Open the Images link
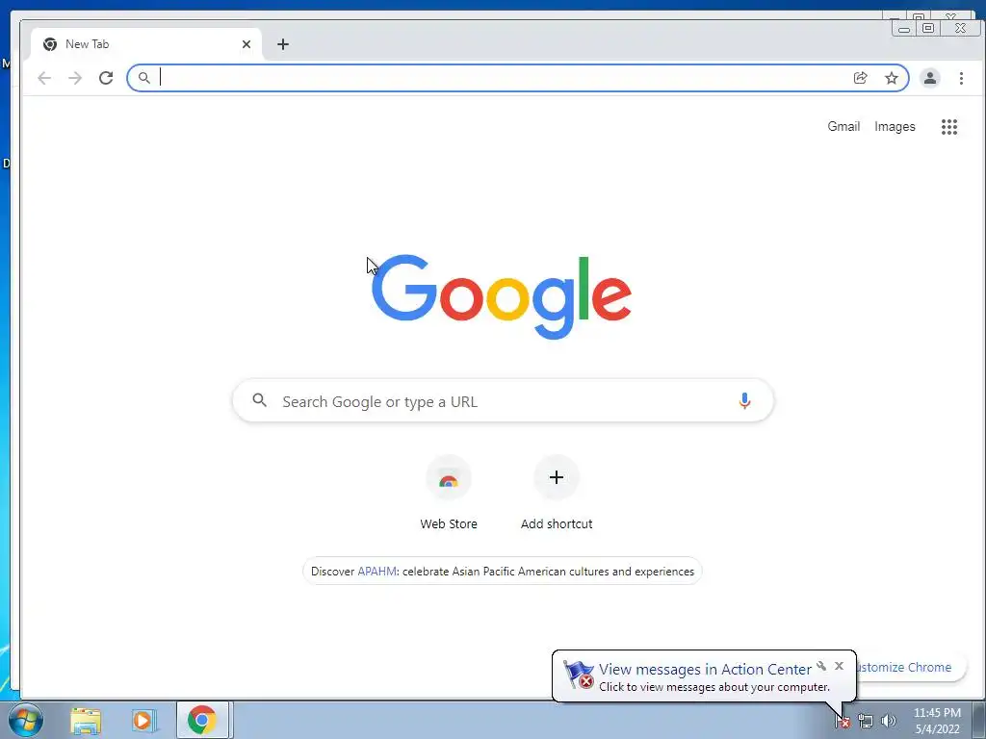986x739 pixels. 895,127
